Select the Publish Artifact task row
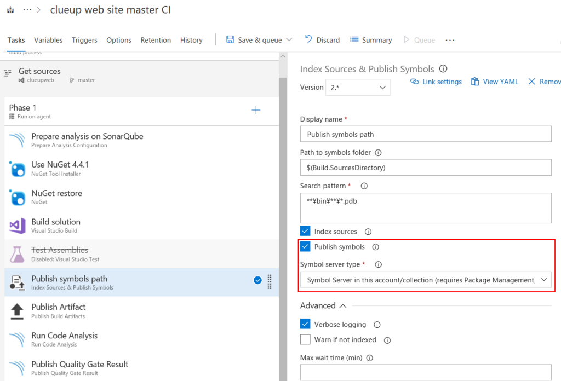 141,311
